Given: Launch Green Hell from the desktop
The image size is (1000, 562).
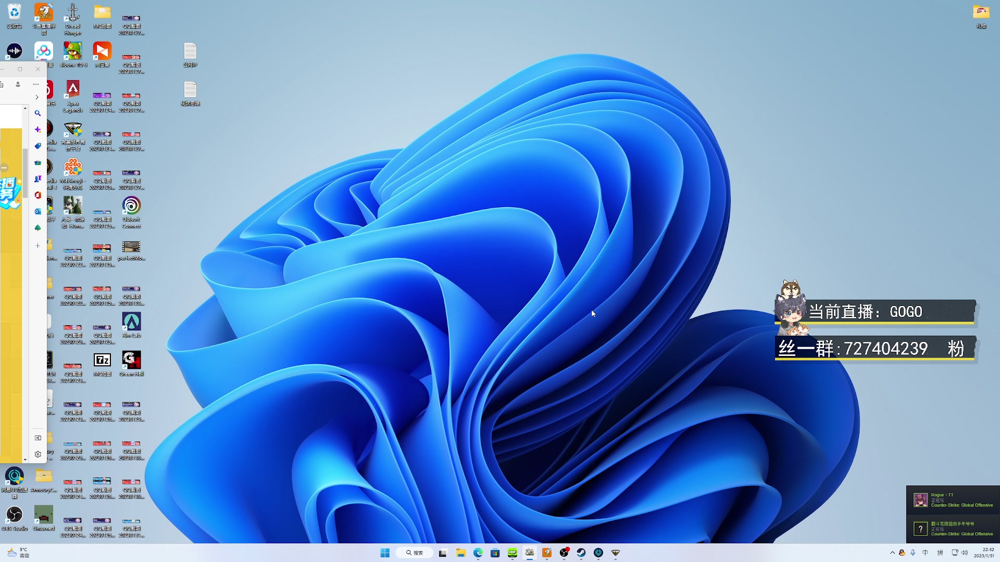Looking at the screenshot, I should coord(131,360).
